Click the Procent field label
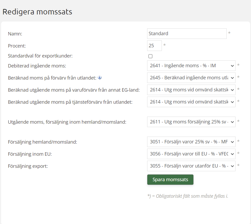Screen dimensions: 251x224 [17, 46]
